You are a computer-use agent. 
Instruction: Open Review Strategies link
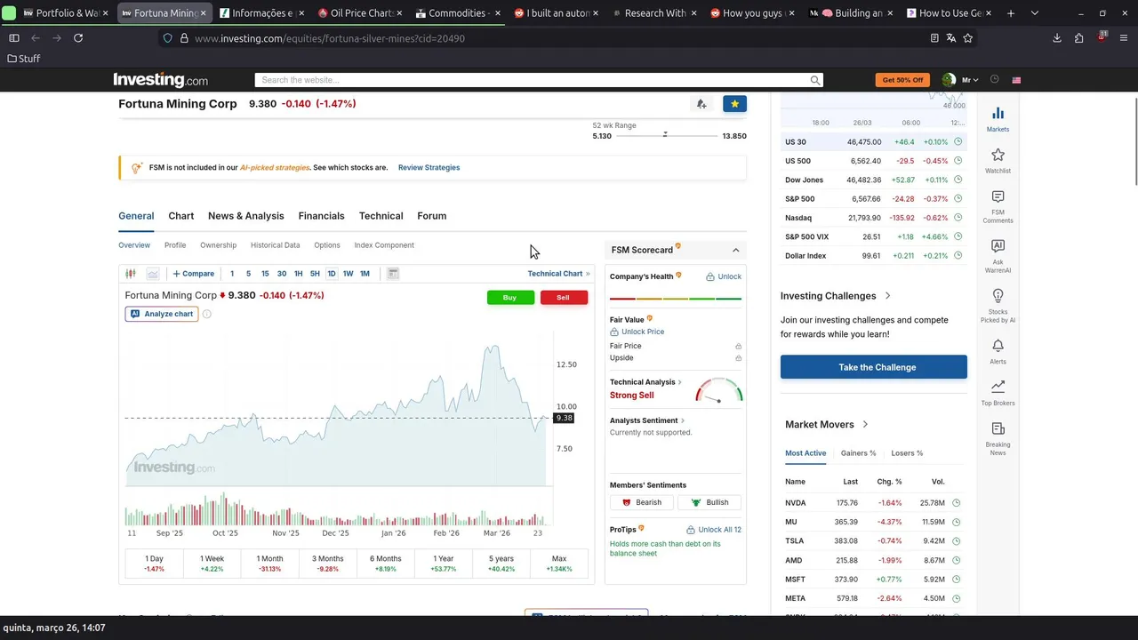pyautogui.click(x=429, y=167)
